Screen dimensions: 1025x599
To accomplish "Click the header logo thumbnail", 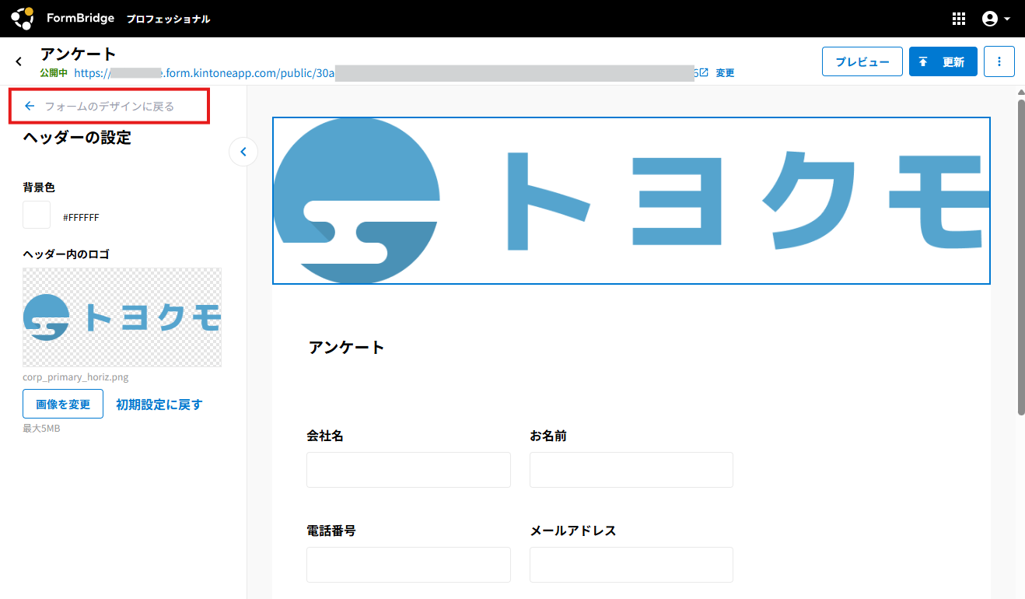I will pyautogui.click(x=122, y=317).
